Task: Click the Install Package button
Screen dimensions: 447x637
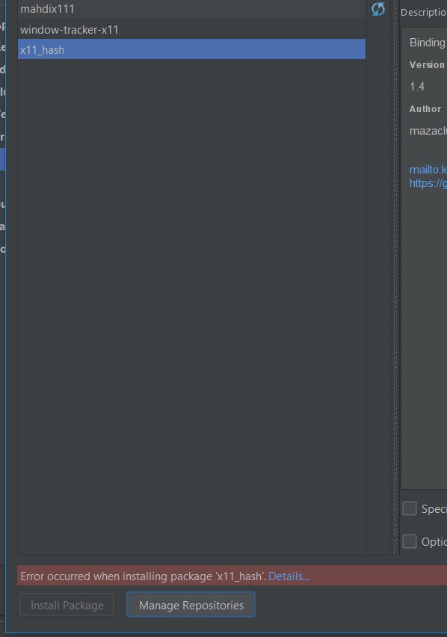Action: 67,605
